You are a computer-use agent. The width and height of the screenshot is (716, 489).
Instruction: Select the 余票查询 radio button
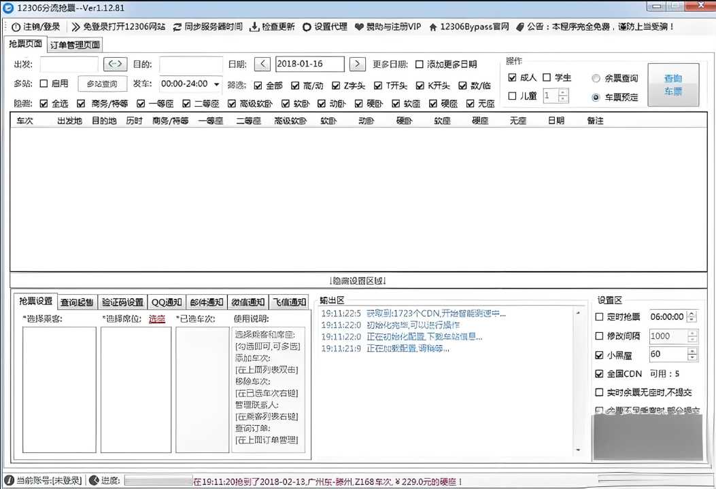[x=596, y=77]
